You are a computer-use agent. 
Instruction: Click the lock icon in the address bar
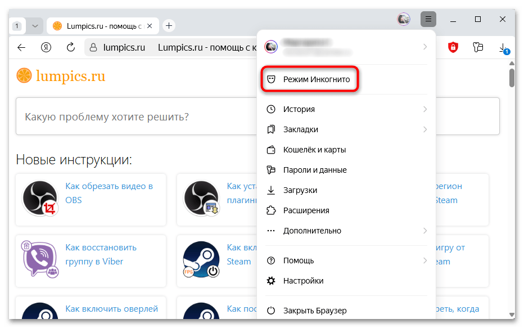coord(93,47)
